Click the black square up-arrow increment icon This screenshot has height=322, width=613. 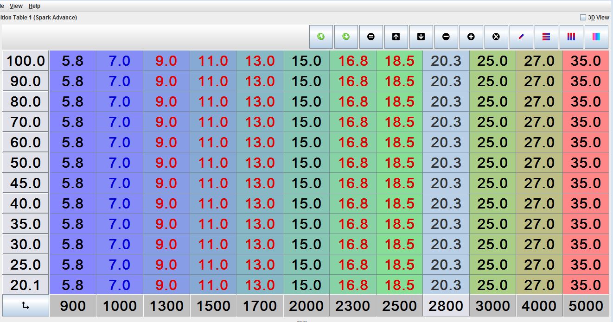click(x=396, y=37)
